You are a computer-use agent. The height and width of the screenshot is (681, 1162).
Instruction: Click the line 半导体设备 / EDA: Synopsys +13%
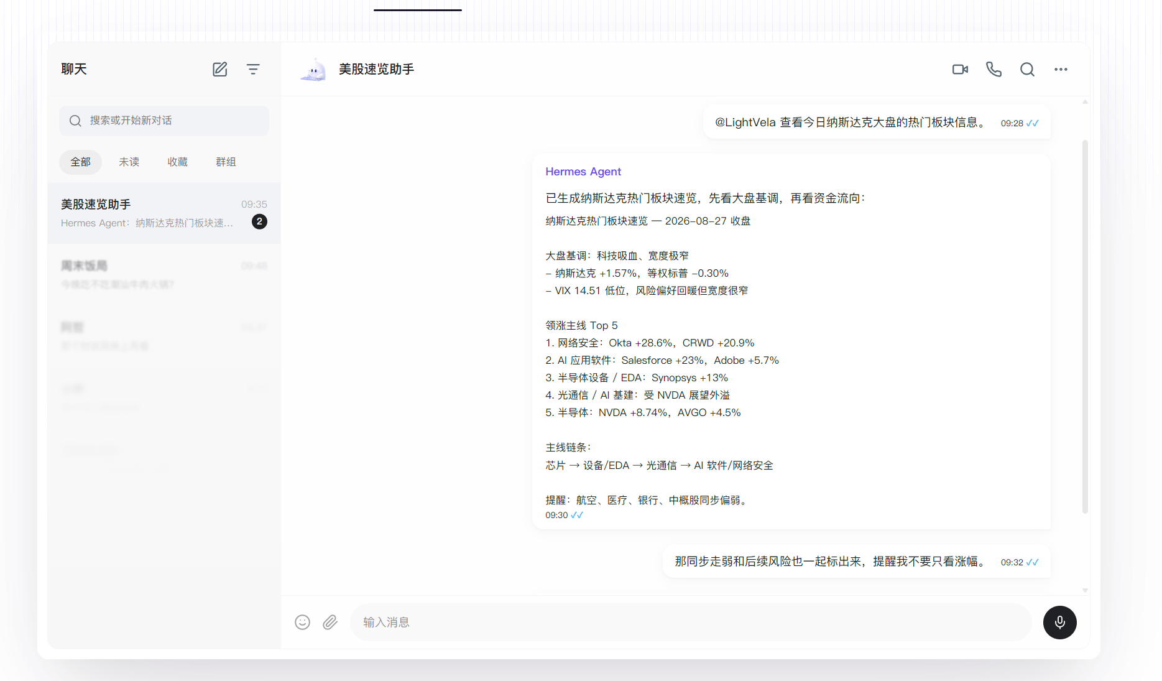point(637,378)
